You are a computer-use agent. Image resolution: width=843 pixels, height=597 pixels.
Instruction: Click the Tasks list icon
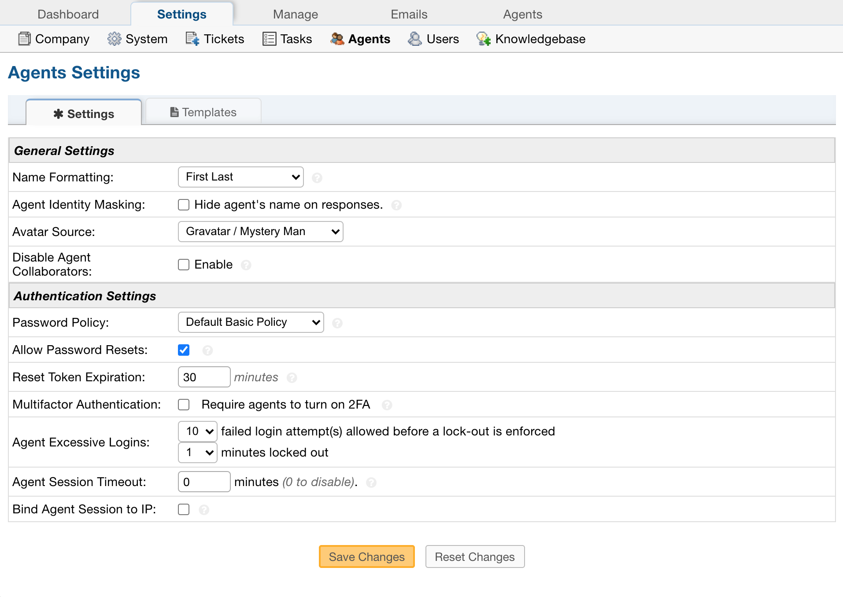tap(269, 39)
